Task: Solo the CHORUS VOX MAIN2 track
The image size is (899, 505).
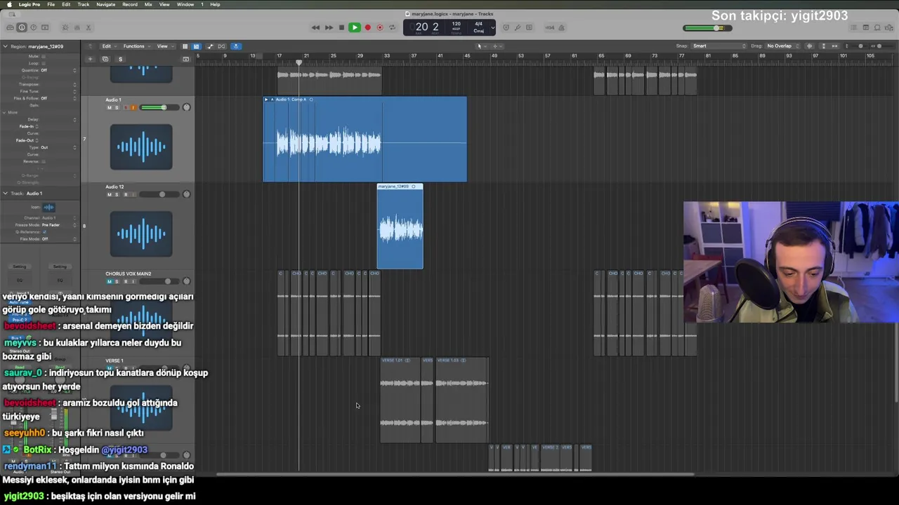Action: (x=117, y=281)
